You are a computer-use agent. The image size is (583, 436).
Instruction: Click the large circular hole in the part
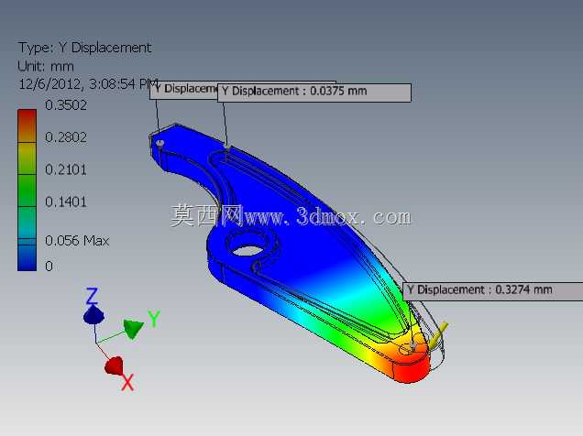(x=249, y=249)
